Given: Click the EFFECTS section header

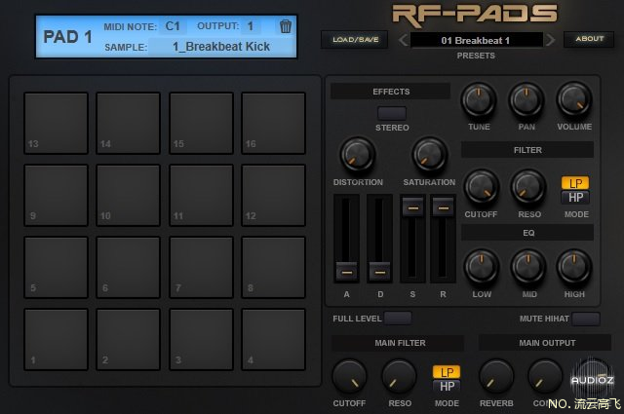Looking at the screenshot, I should [x=391, y=92].
